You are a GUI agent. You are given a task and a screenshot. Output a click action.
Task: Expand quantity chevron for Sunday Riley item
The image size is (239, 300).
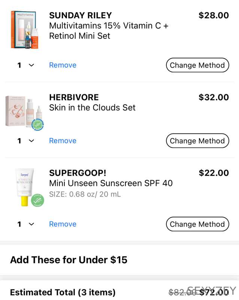point(31,65)
